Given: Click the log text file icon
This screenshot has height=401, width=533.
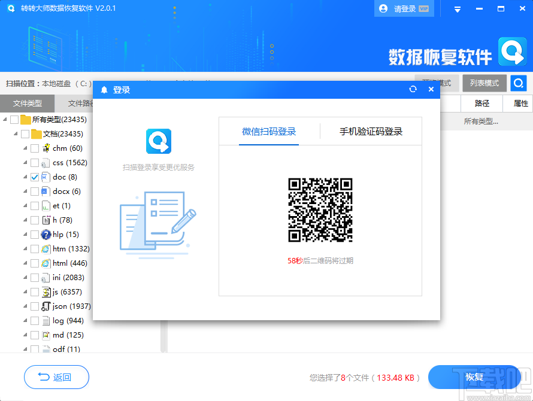Looking at the screenshot, I should 46,320.
